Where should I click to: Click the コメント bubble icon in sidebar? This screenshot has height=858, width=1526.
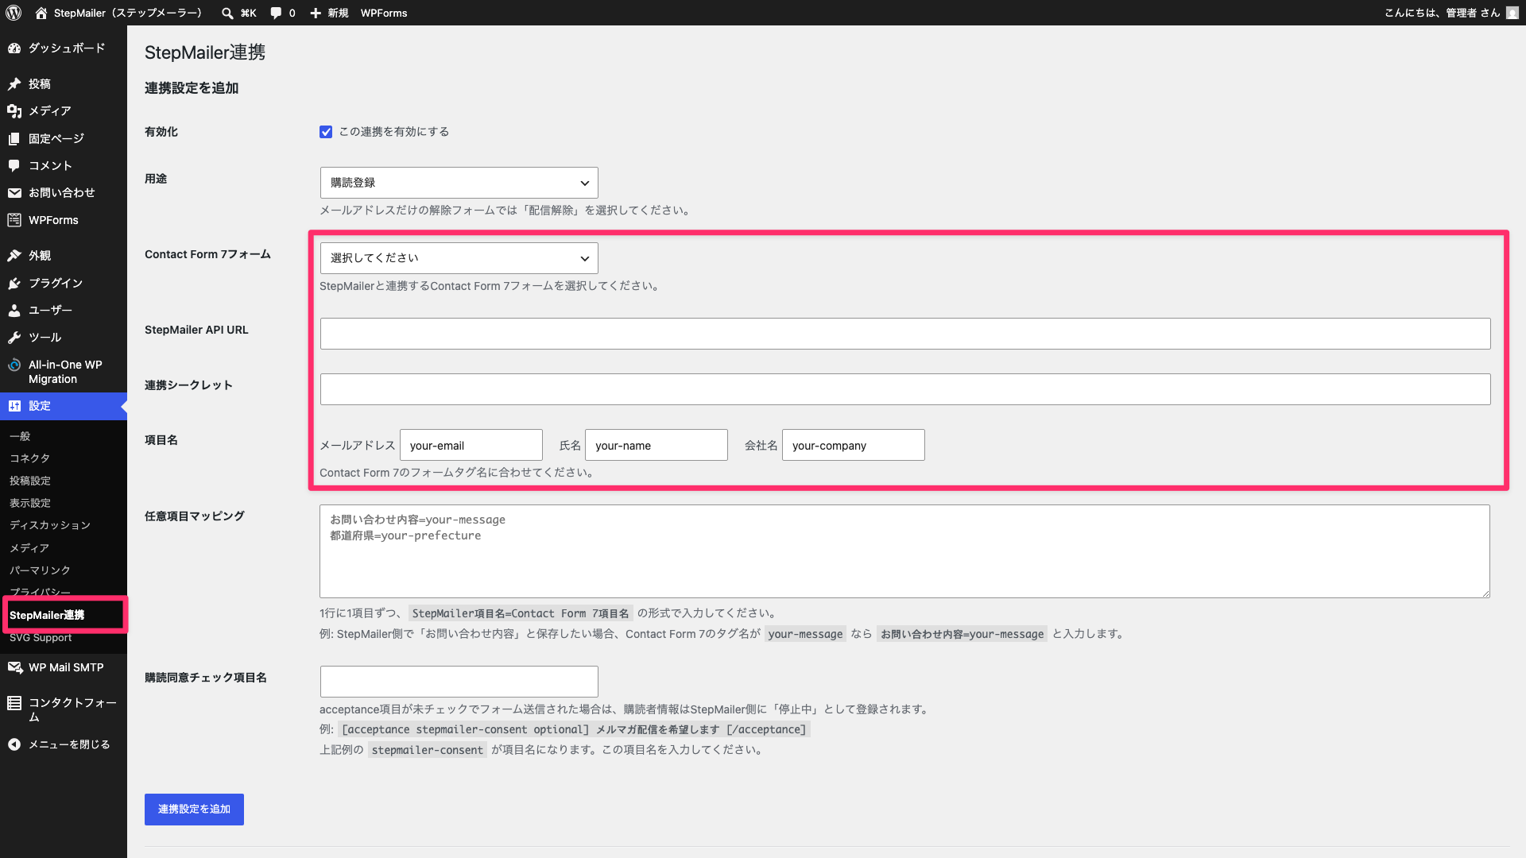point(14,166)
